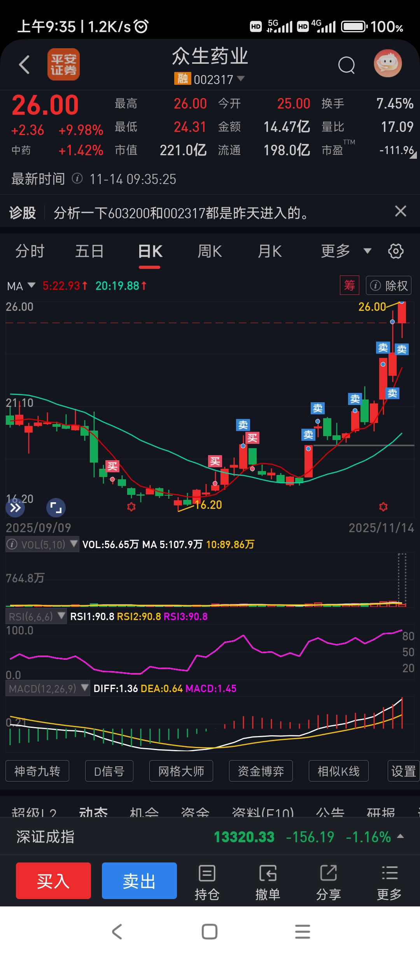Open chart settings gear icon
The height and width of the screenshot is (957, 420).
396,251
